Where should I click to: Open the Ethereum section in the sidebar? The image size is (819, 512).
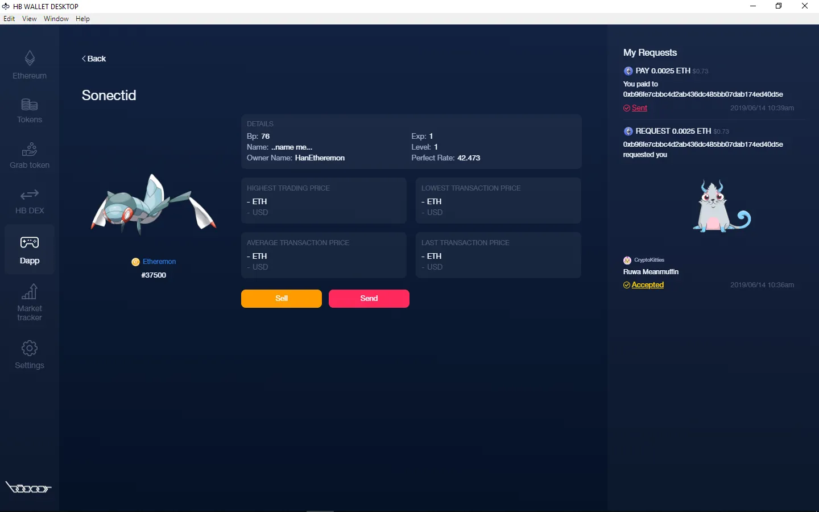click(x=29, y=63)
